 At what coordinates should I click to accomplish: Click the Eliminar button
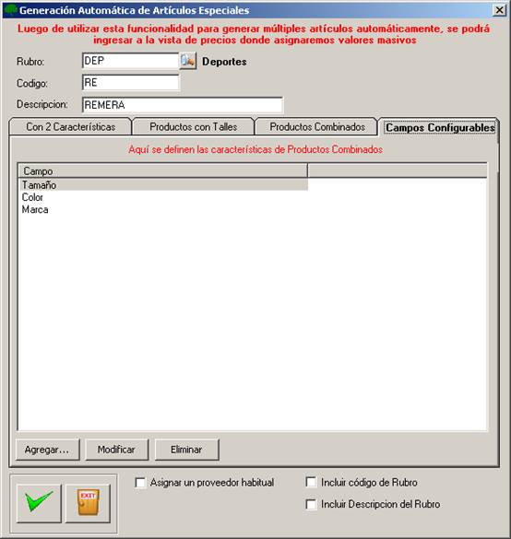tap(186, 450)
